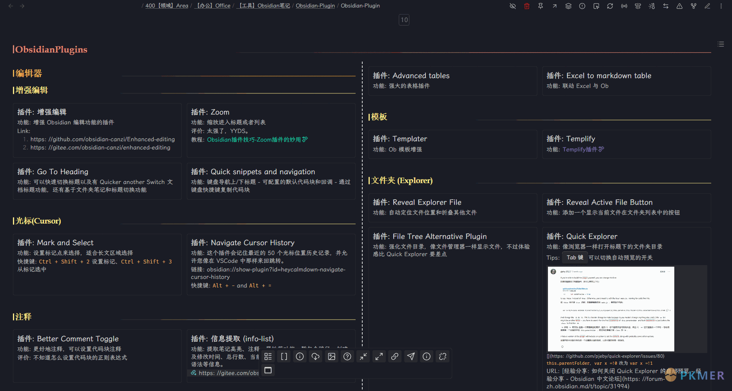The height and width of the screenshot is (391, 732).
Task: Open the quick-explorer/issues/80 github link
Action: point(606,356)
